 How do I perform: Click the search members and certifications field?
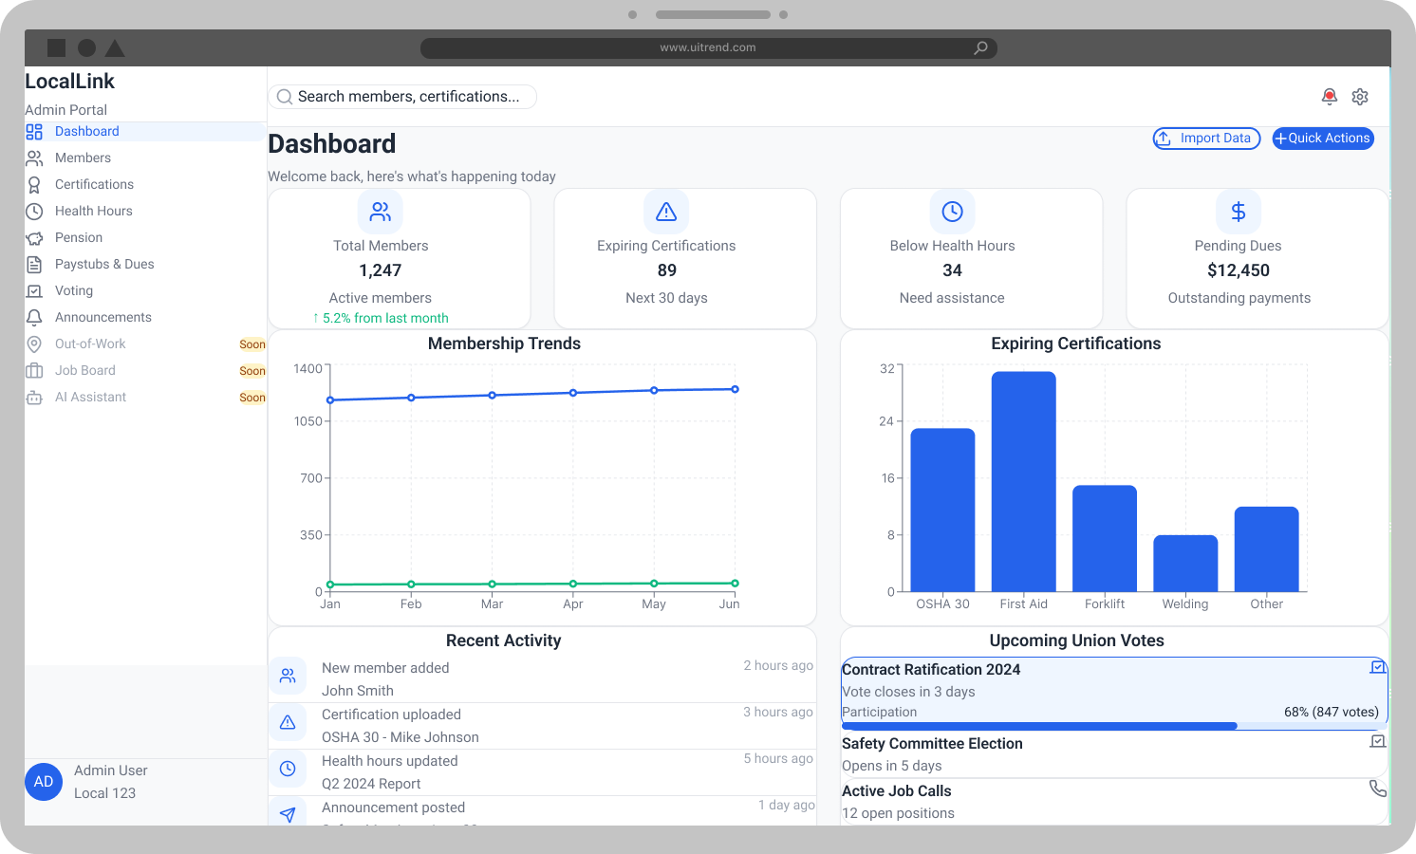[402, 96]
